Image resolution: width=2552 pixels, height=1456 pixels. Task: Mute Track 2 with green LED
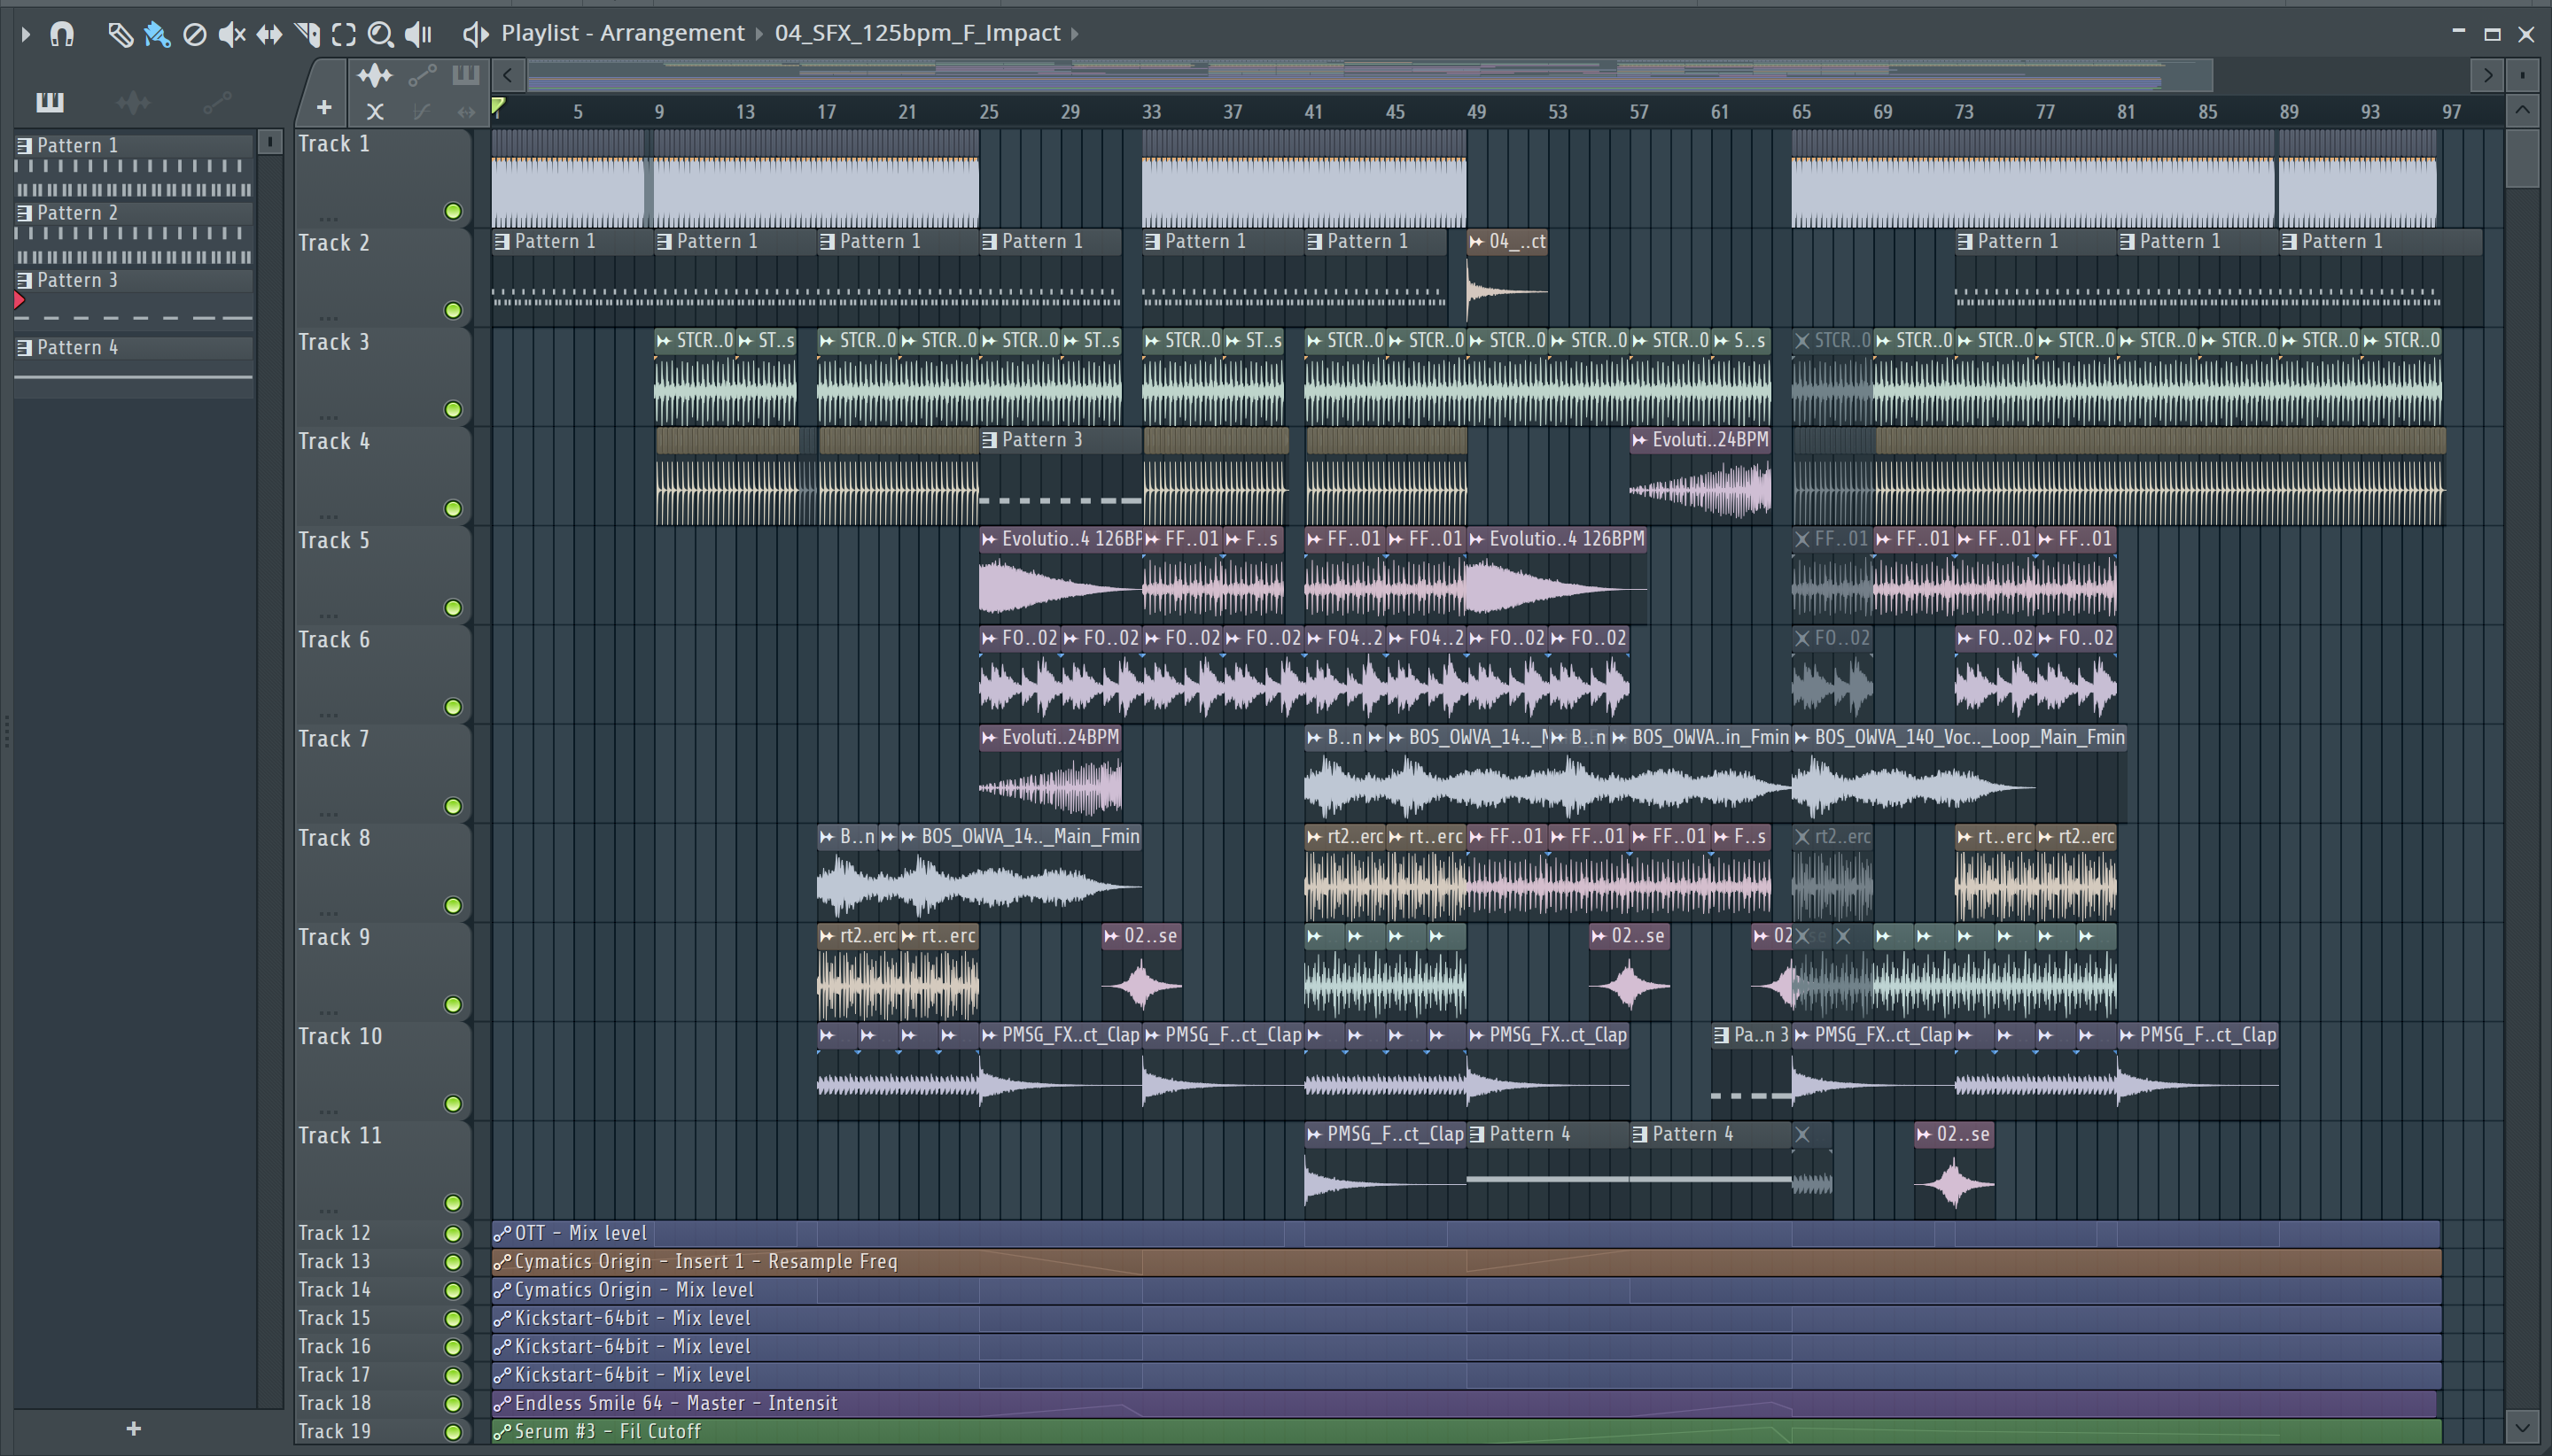[453, 310]
